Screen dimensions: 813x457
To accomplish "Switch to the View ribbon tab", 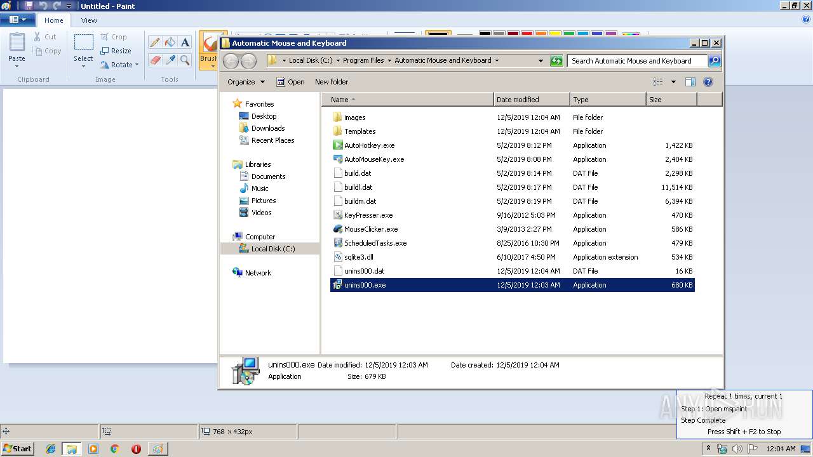I will (x=89, y=20).
